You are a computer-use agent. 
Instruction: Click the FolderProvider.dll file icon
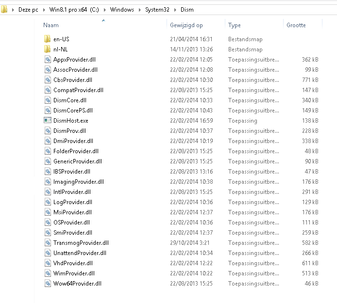[48, 151]
